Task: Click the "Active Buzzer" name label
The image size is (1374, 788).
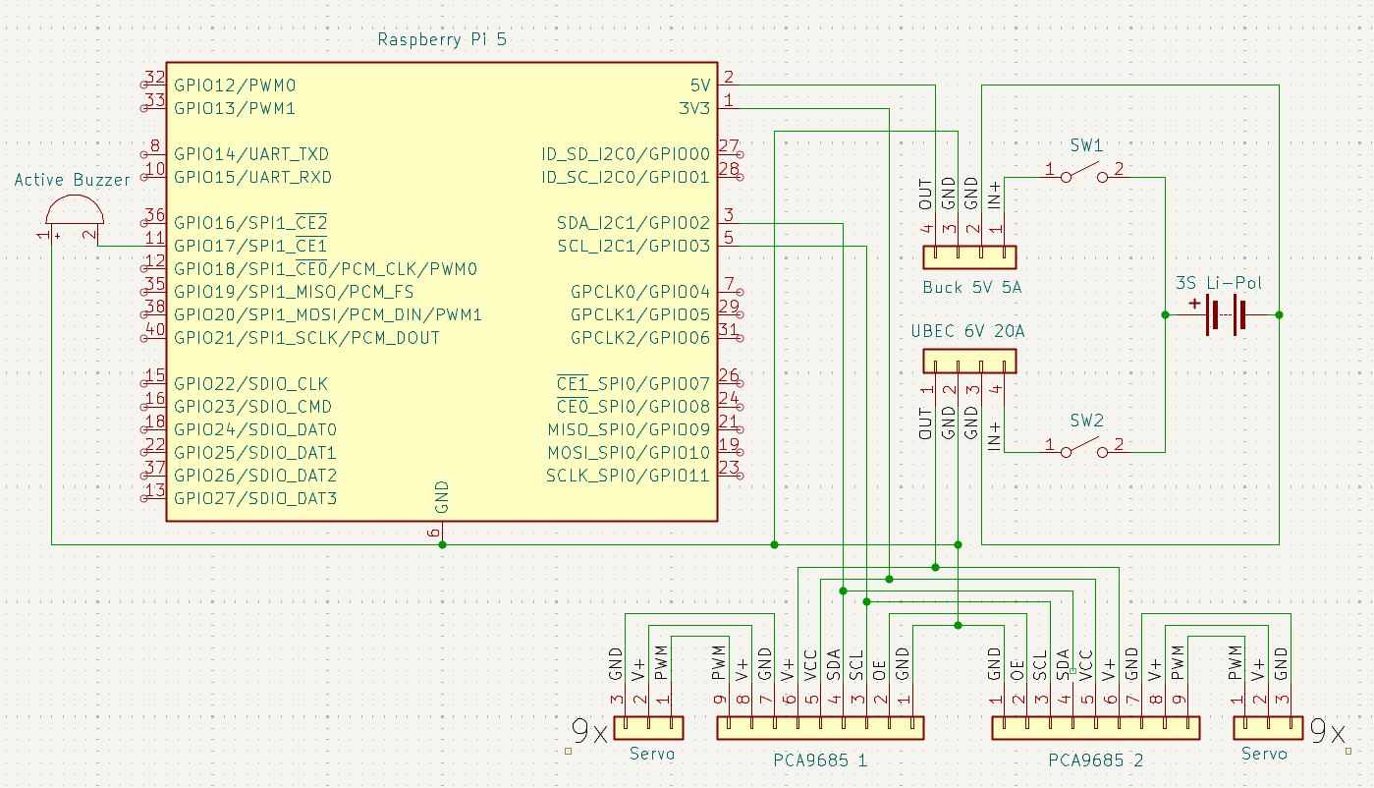Action: pos(72,180)
